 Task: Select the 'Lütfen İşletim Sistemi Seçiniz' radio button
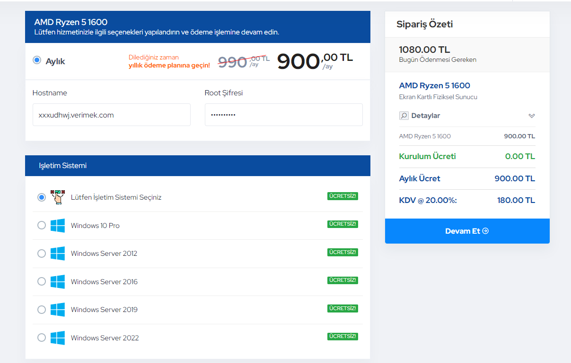pyautogui.click(x=42, y=197)
